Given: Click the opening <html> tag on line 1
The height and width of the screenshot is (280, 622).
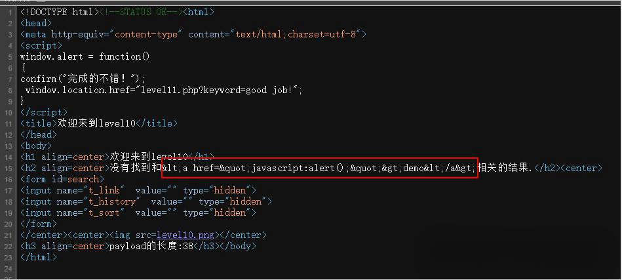Looking at the screenshot, I should click(x=199, y=12).
